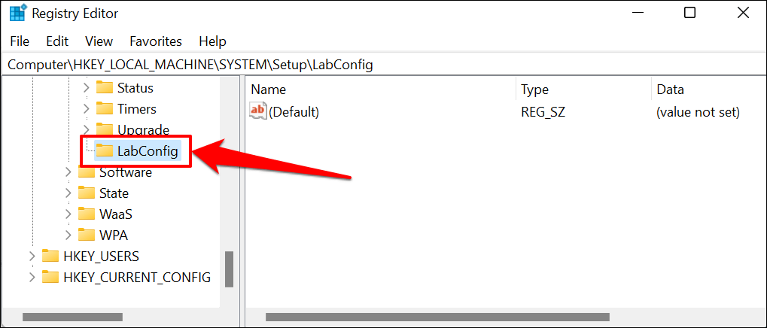The image size is (767, 328).
Task: Expand the WPA key chevron
Action: pyautogui.click(x=68, y=235)
